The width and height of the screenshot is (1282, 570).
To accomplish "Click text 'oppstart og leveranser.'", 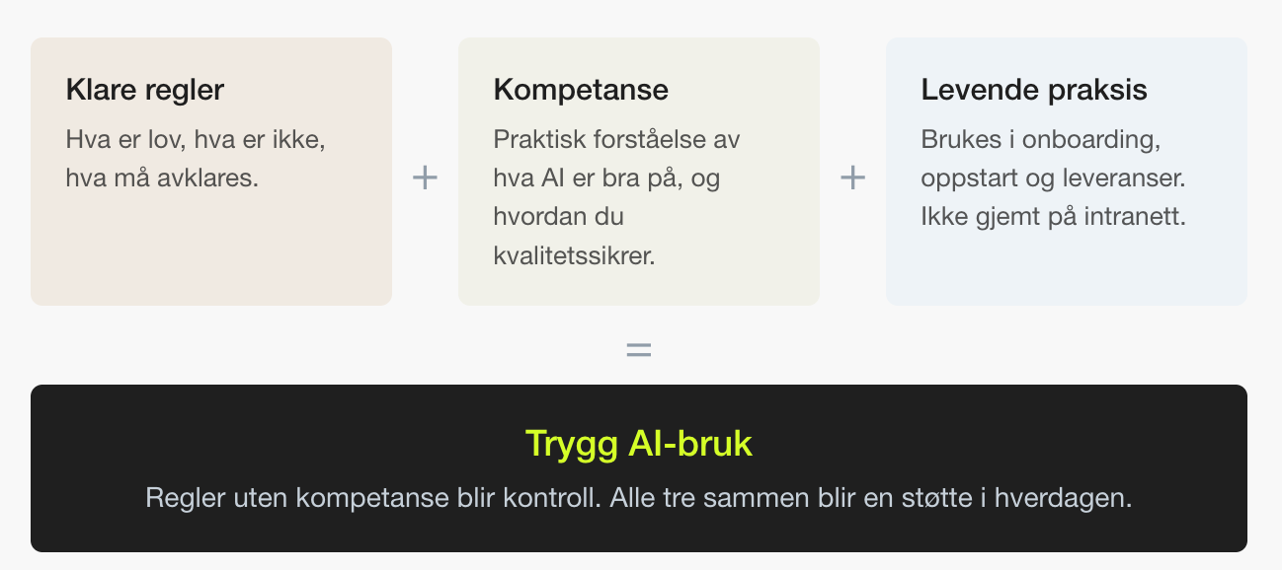I will (1053, 178).
